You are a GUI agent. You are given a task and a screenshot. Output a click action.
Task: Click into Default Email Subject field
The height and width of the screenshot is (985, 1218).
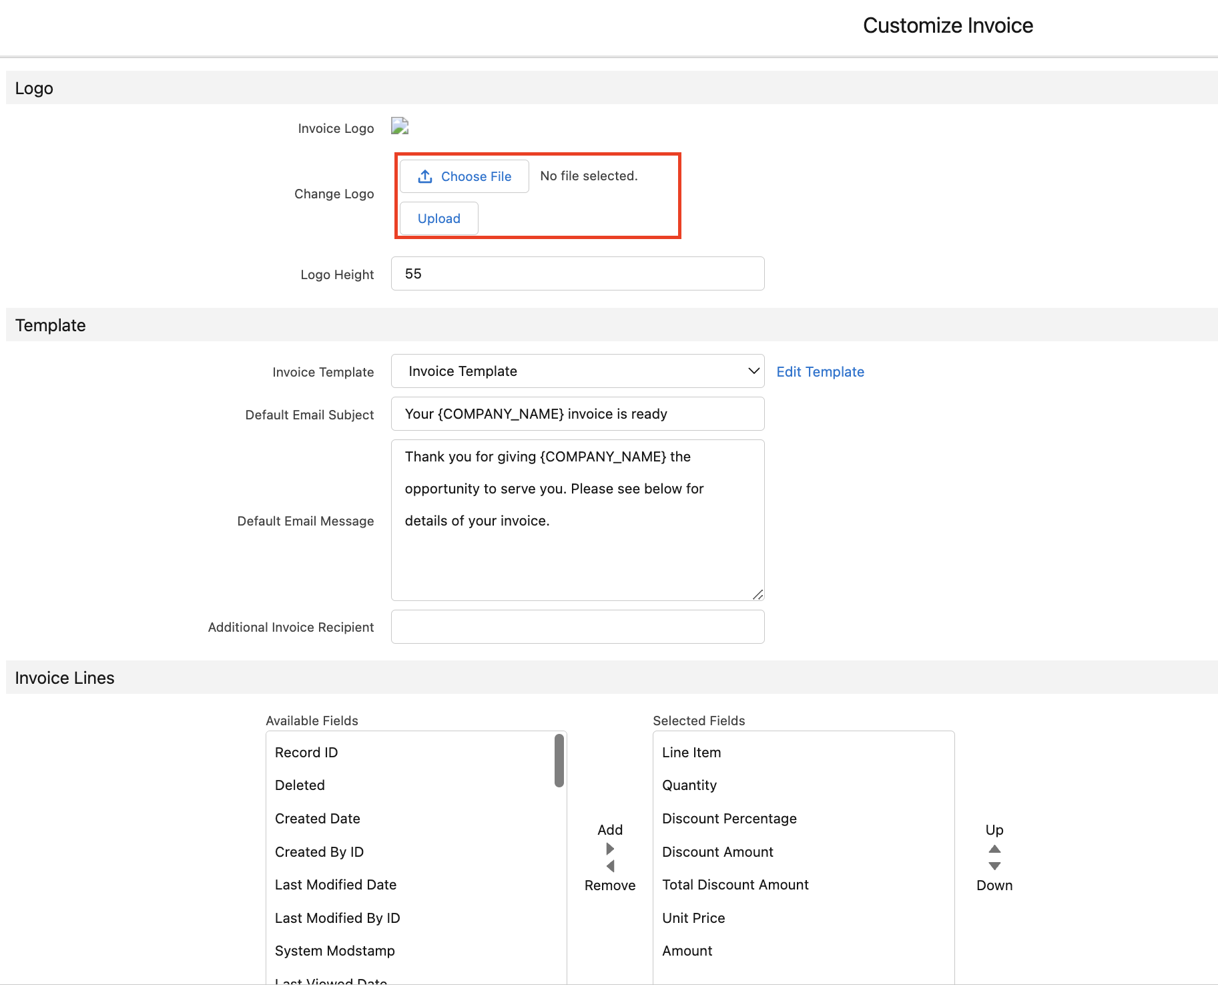coord(577,414)
